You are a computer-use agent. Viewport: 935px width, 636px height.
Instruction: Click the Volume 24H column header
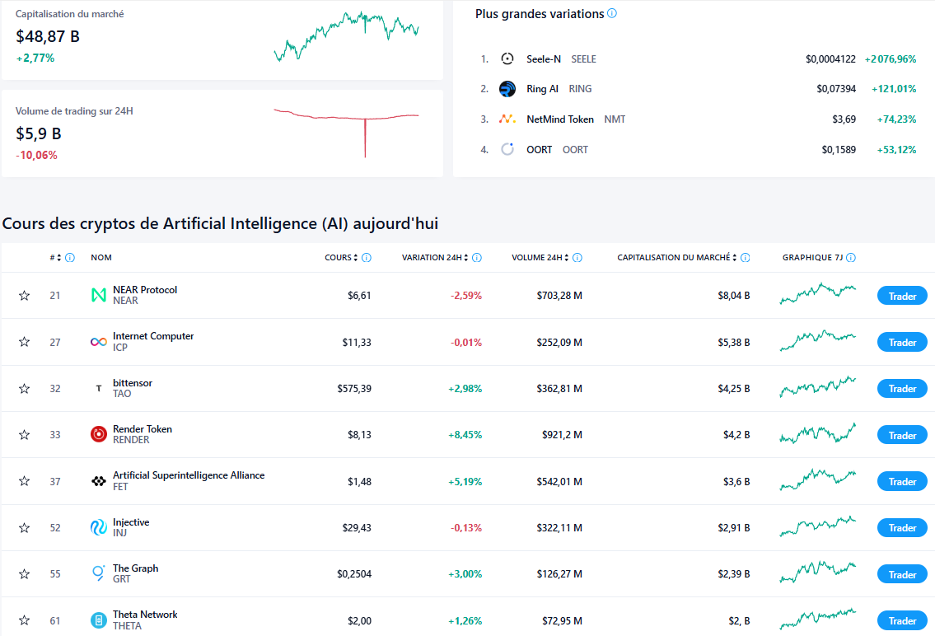click(x=537, y=258)
